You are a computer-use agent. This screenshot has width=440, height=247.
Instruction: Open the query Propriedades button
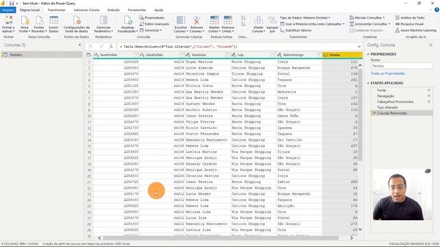[x=152, y=18]
